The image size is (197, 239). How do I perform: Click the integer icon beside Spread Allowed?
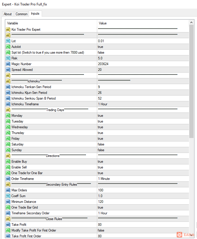pos(8,70)
